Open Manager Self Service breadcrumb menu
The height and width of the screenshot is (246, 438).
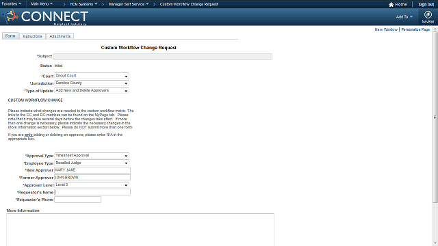pos(129,4)
